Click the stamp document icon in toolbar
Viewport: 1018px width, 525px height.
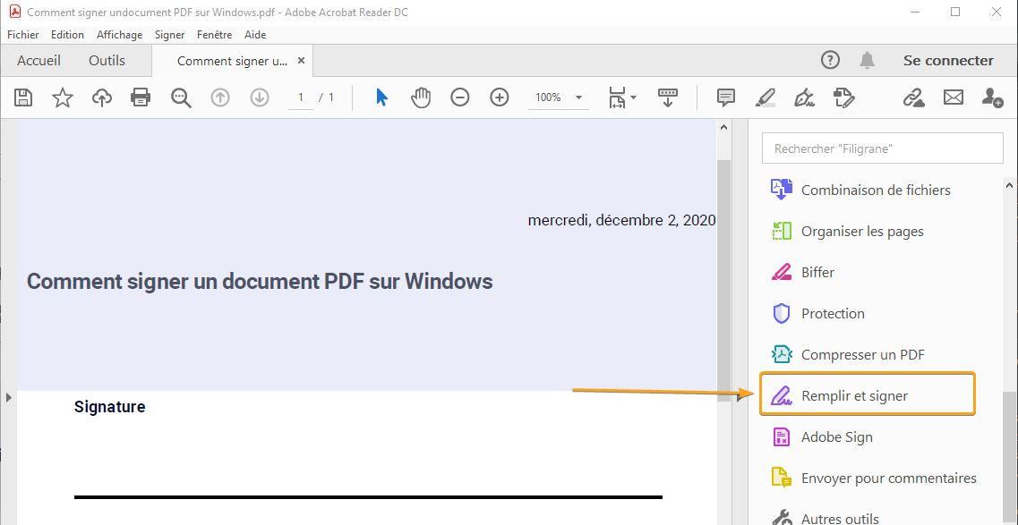[x=844, y=97]
